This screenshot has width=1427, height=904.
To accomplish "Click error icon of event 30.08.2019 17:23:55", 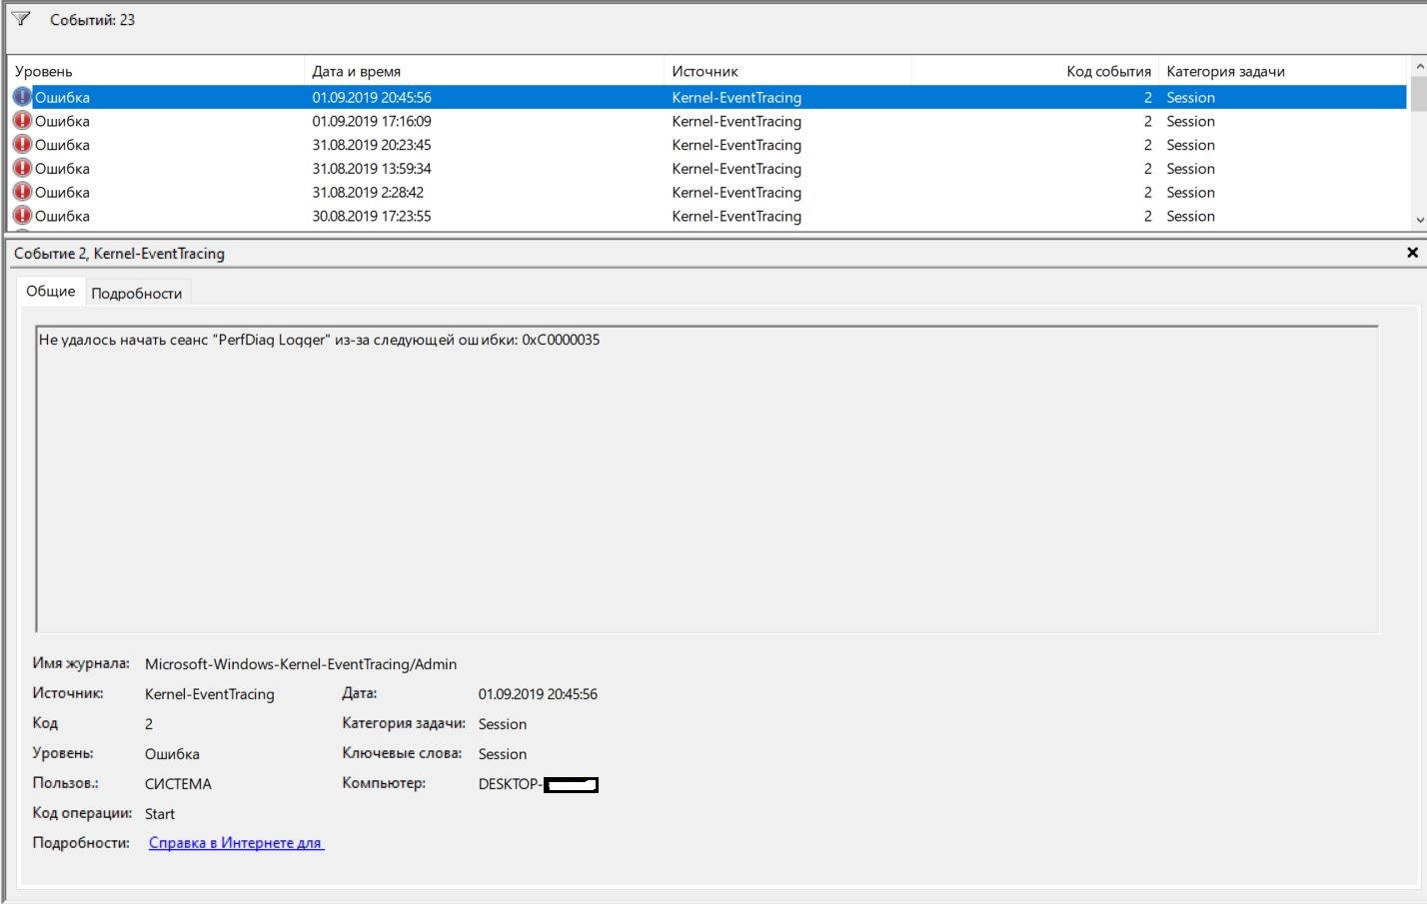I will tap(22, 216).
